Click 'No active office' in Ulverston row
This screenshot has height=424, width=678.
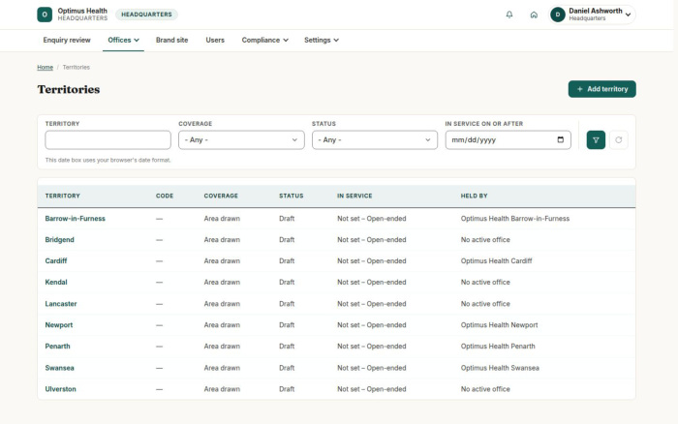485,389
